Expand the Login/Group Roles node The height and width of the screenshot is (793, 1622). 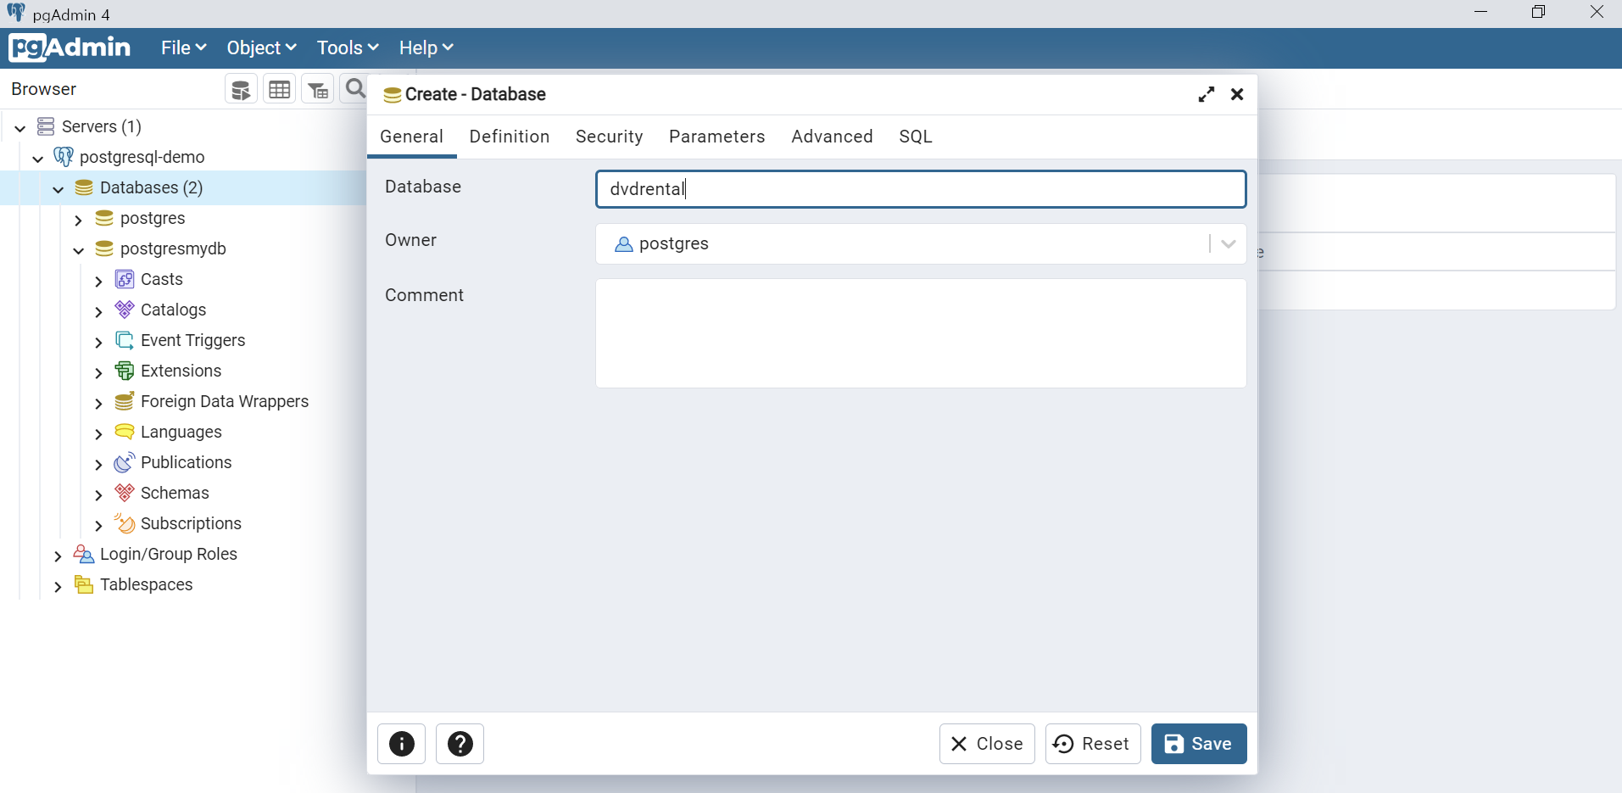pyautogui.click(x=58, y=556)
